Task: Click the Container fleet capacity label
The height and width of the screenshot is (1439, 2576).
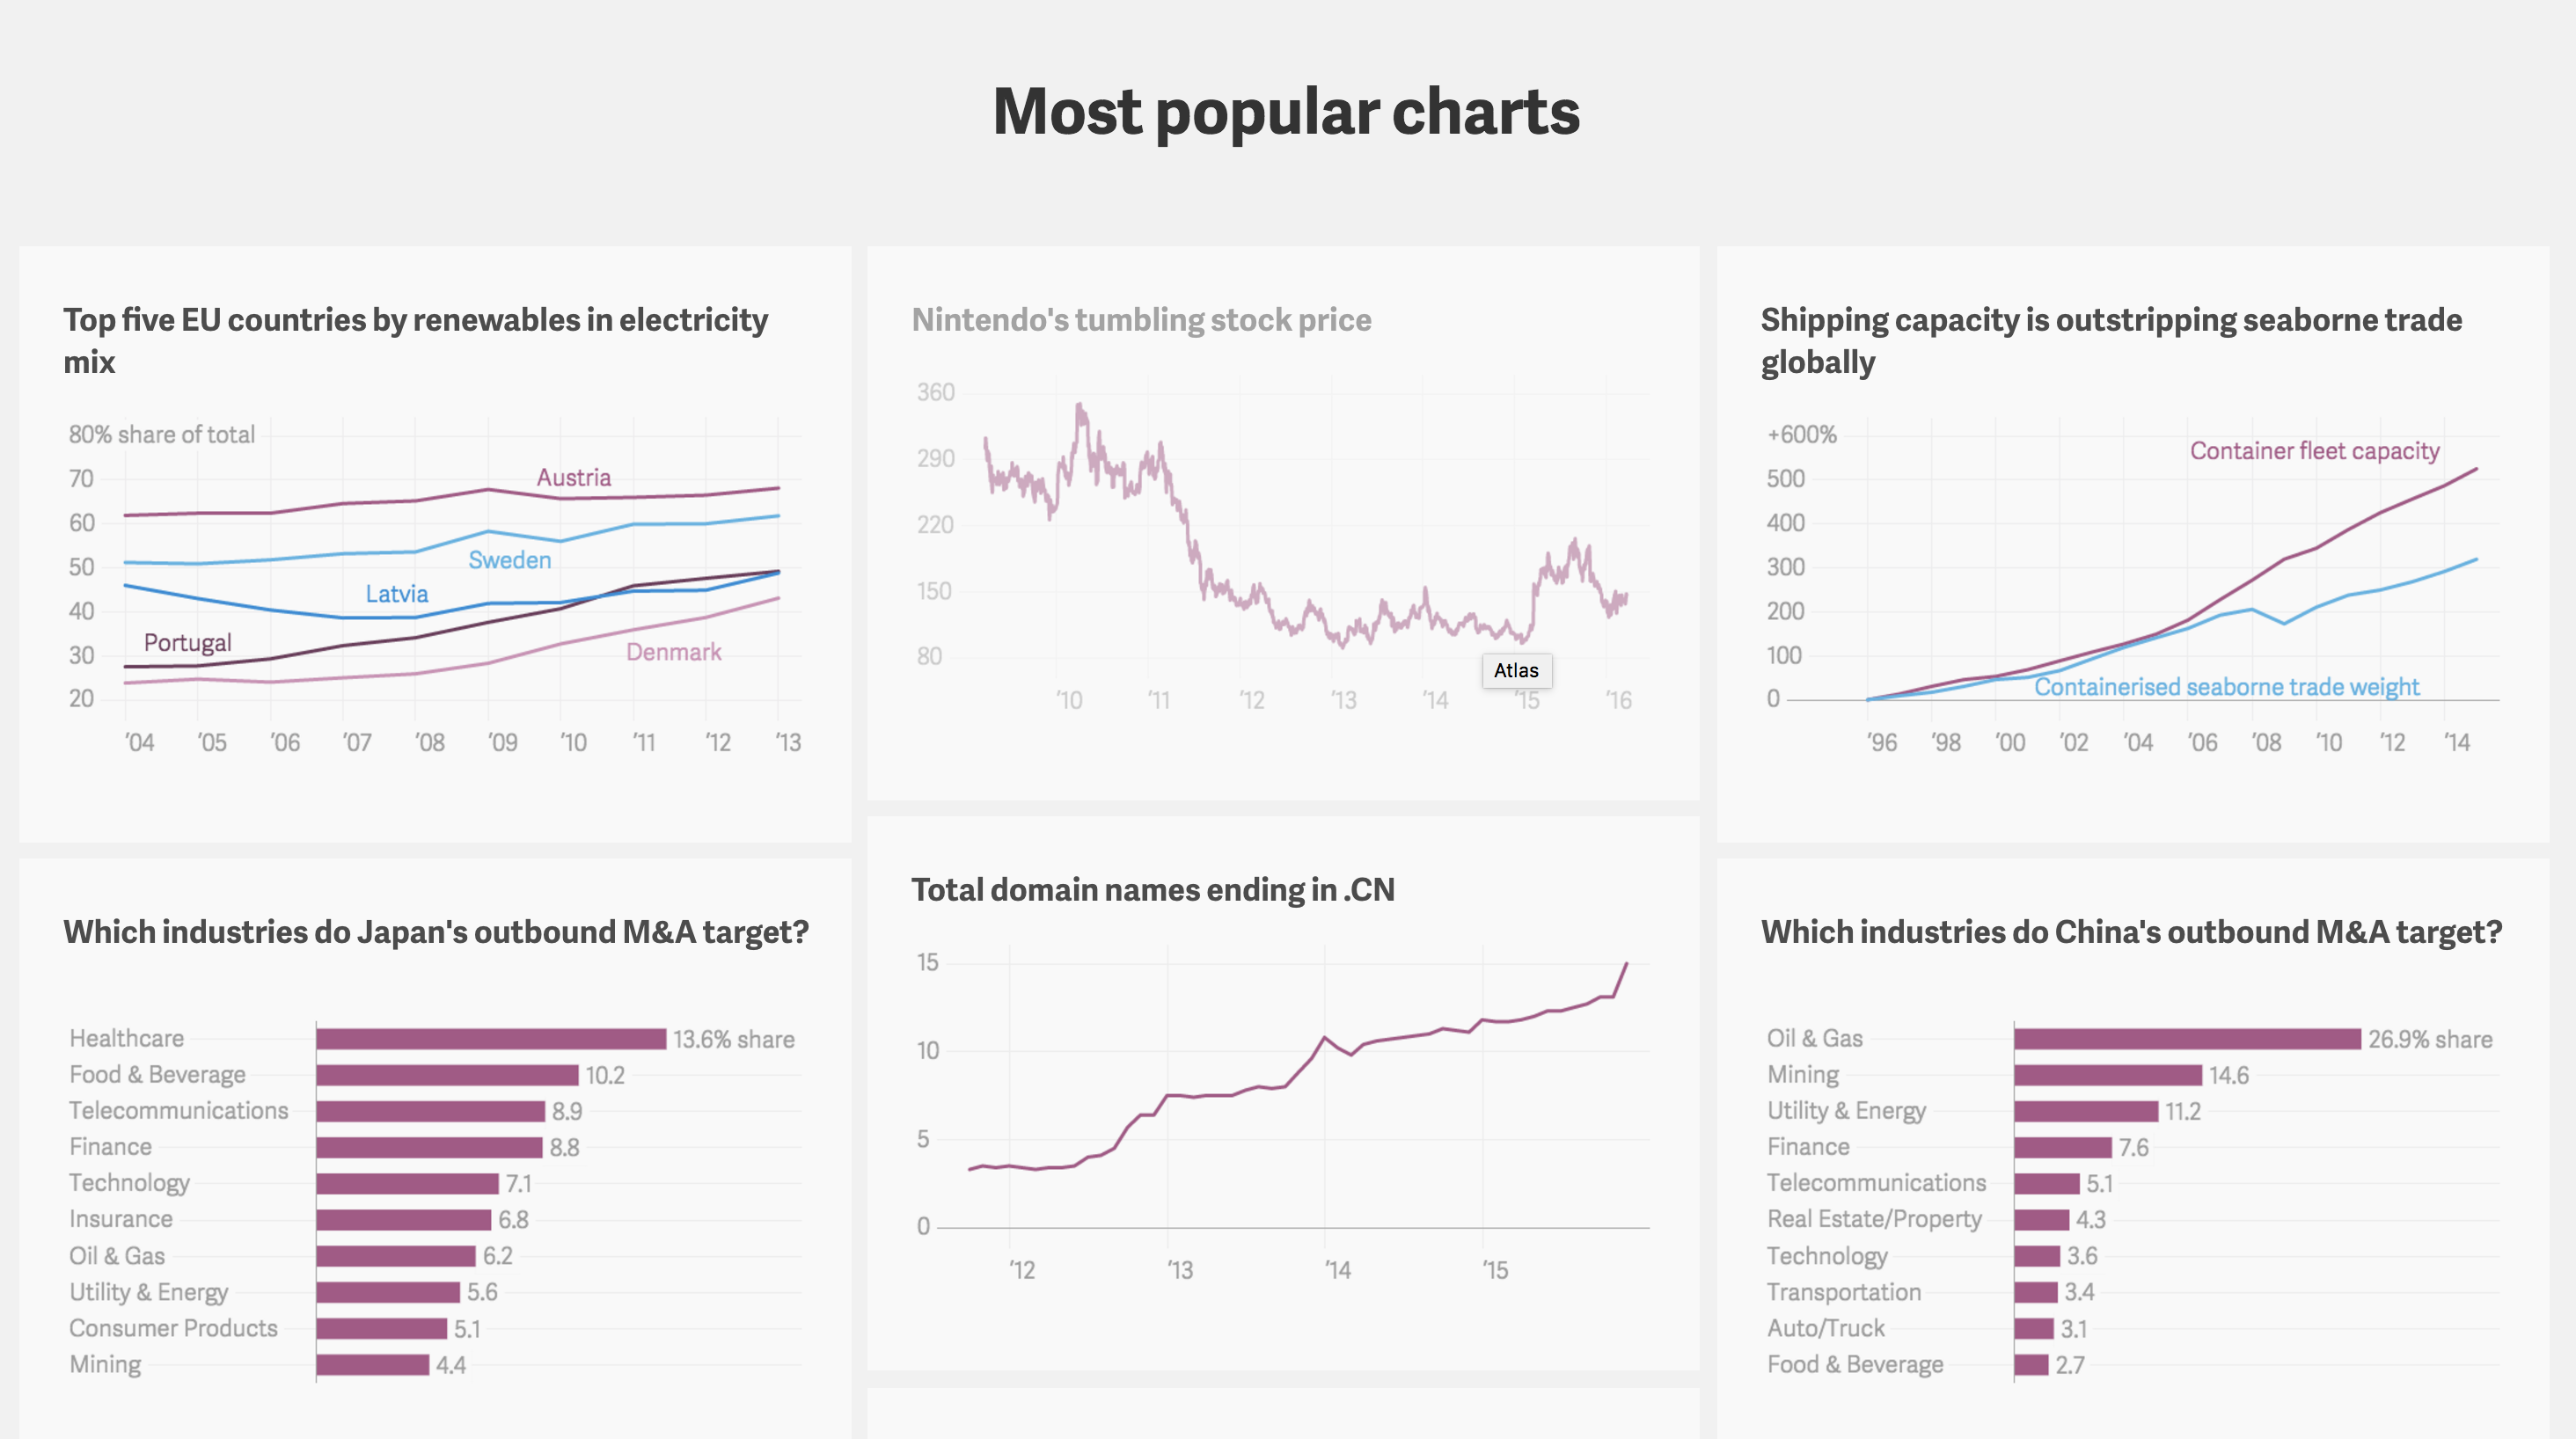Action: coord(2314,451)
